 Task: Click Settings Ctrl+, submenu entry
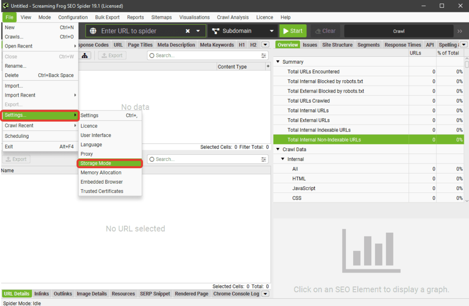point(110,115)
